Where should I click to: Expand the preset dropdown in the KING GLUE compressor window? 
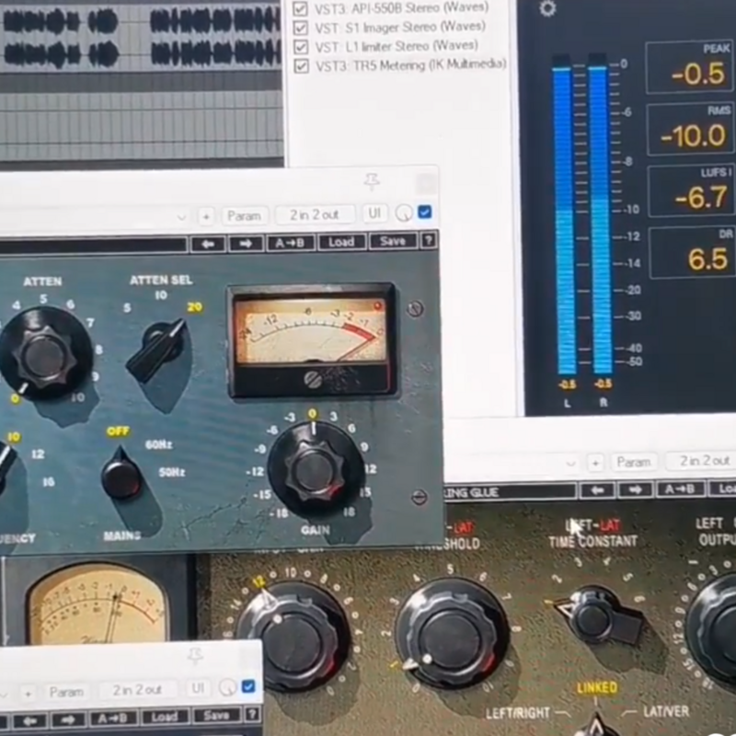[x=572, y=462]
